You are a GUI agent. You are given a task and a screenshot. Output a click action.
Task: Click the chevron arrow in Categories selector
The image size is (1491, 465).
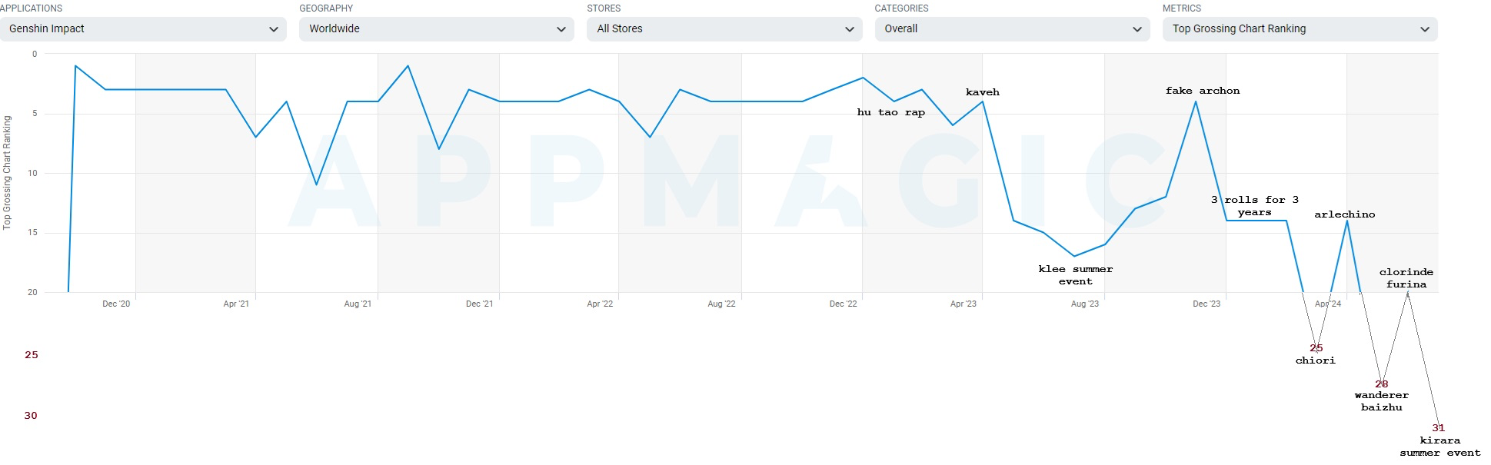1137,29
